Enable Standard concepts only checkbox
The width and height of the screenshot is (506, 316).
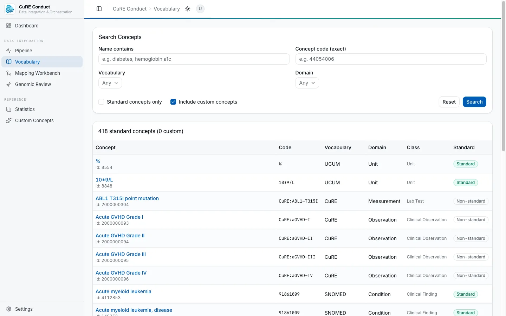(x=101, y=102)
